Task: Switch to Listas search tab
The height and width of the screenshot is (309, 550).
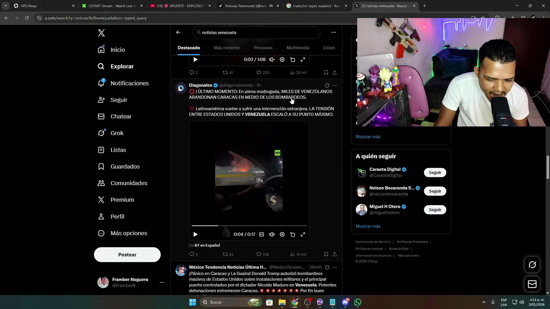Action: point(329,48)
